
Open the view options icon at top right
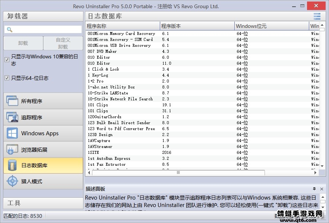tap(317, 16)
